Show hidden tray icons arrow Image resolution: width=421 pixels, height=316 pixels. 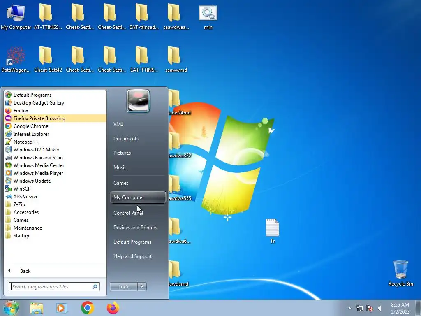coord(349,308)
